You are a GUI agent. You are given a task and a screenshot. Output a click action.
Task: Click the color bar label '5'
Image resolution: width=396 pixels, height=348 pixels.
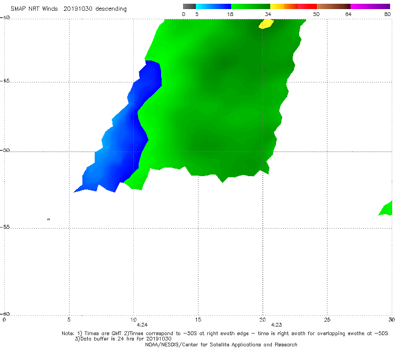197,14
